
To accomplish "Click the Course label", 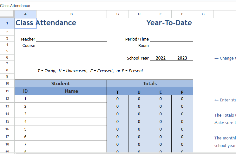I will pos(29,46).
